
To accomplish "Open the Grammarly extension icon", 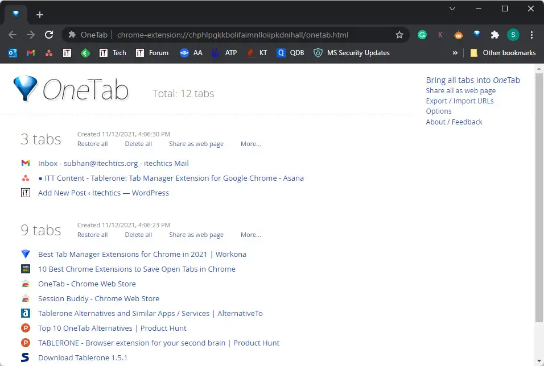I will coord(422,35).
